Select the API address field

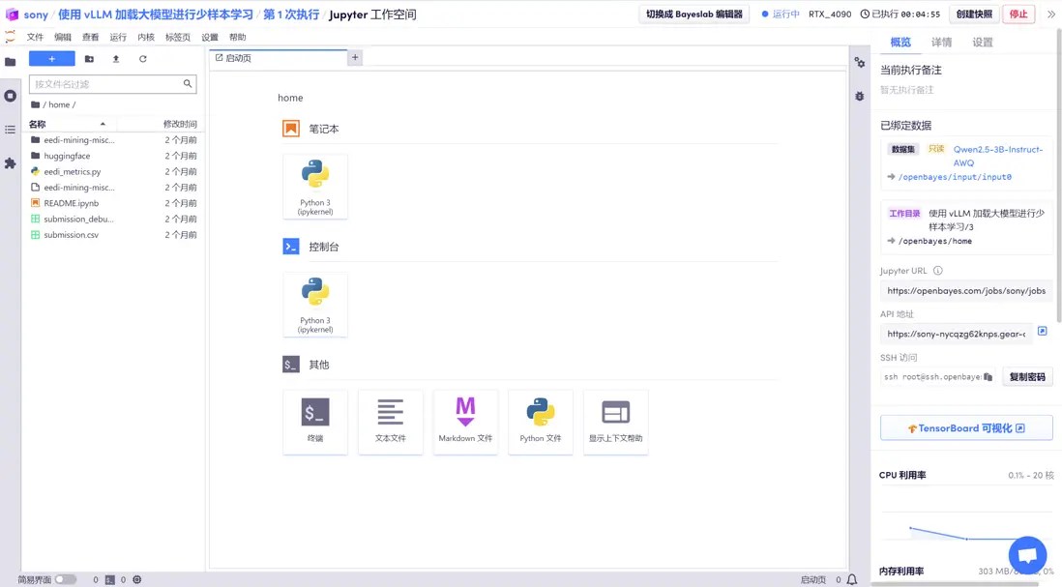tap(957, 334)
